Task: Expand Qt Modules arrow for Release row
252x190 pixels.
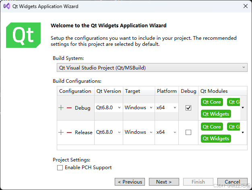Action: click(x=243, y=133)
